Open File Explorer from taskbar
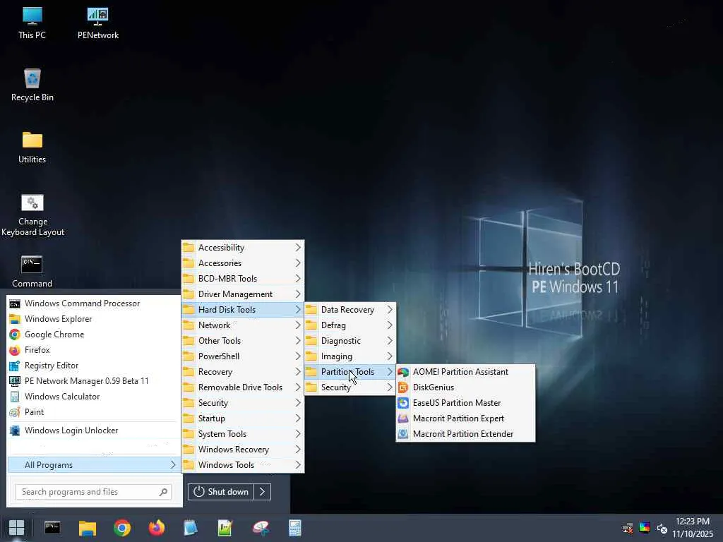The width and height of the screenshot is (723, 542). (x=87, y=528)
